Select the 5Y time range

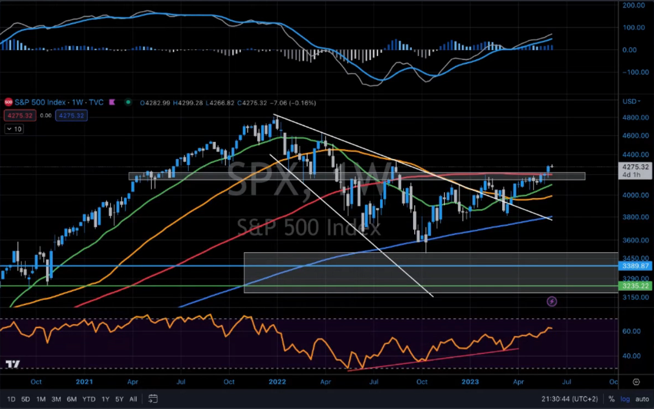tap(118, 399)
